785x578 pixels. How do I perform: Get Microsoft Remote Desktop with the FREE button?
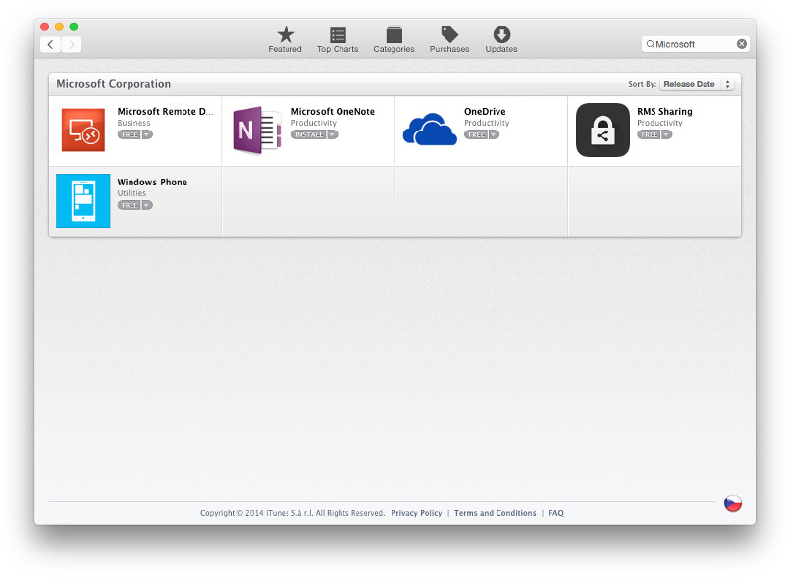tap(130, 134)
